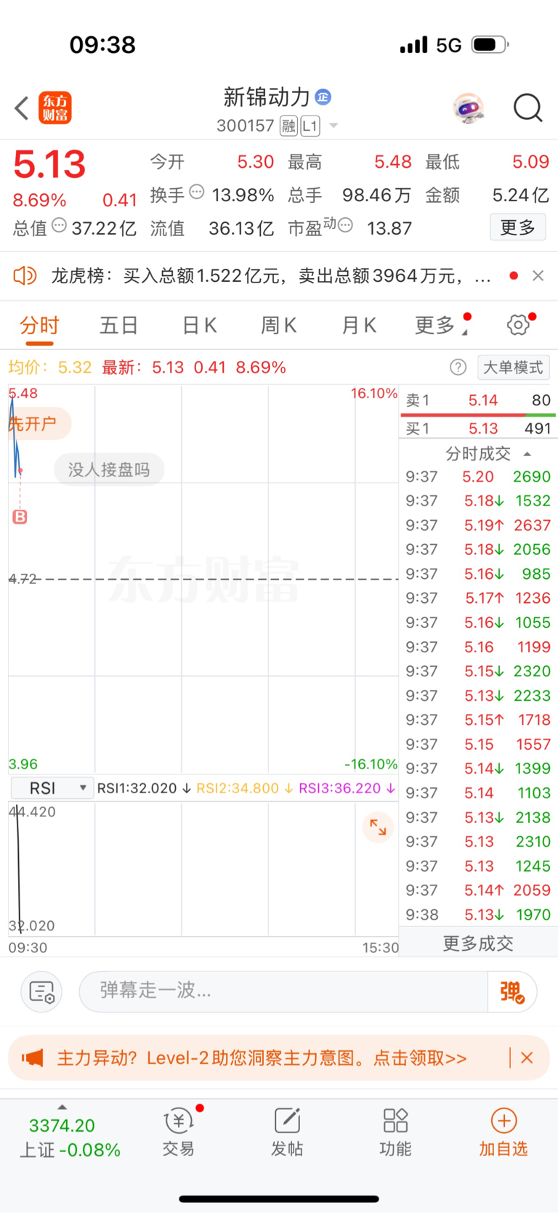Switch to the 日K chart tab
Viewport: 558px width, 1213px height.
[199, 325]
